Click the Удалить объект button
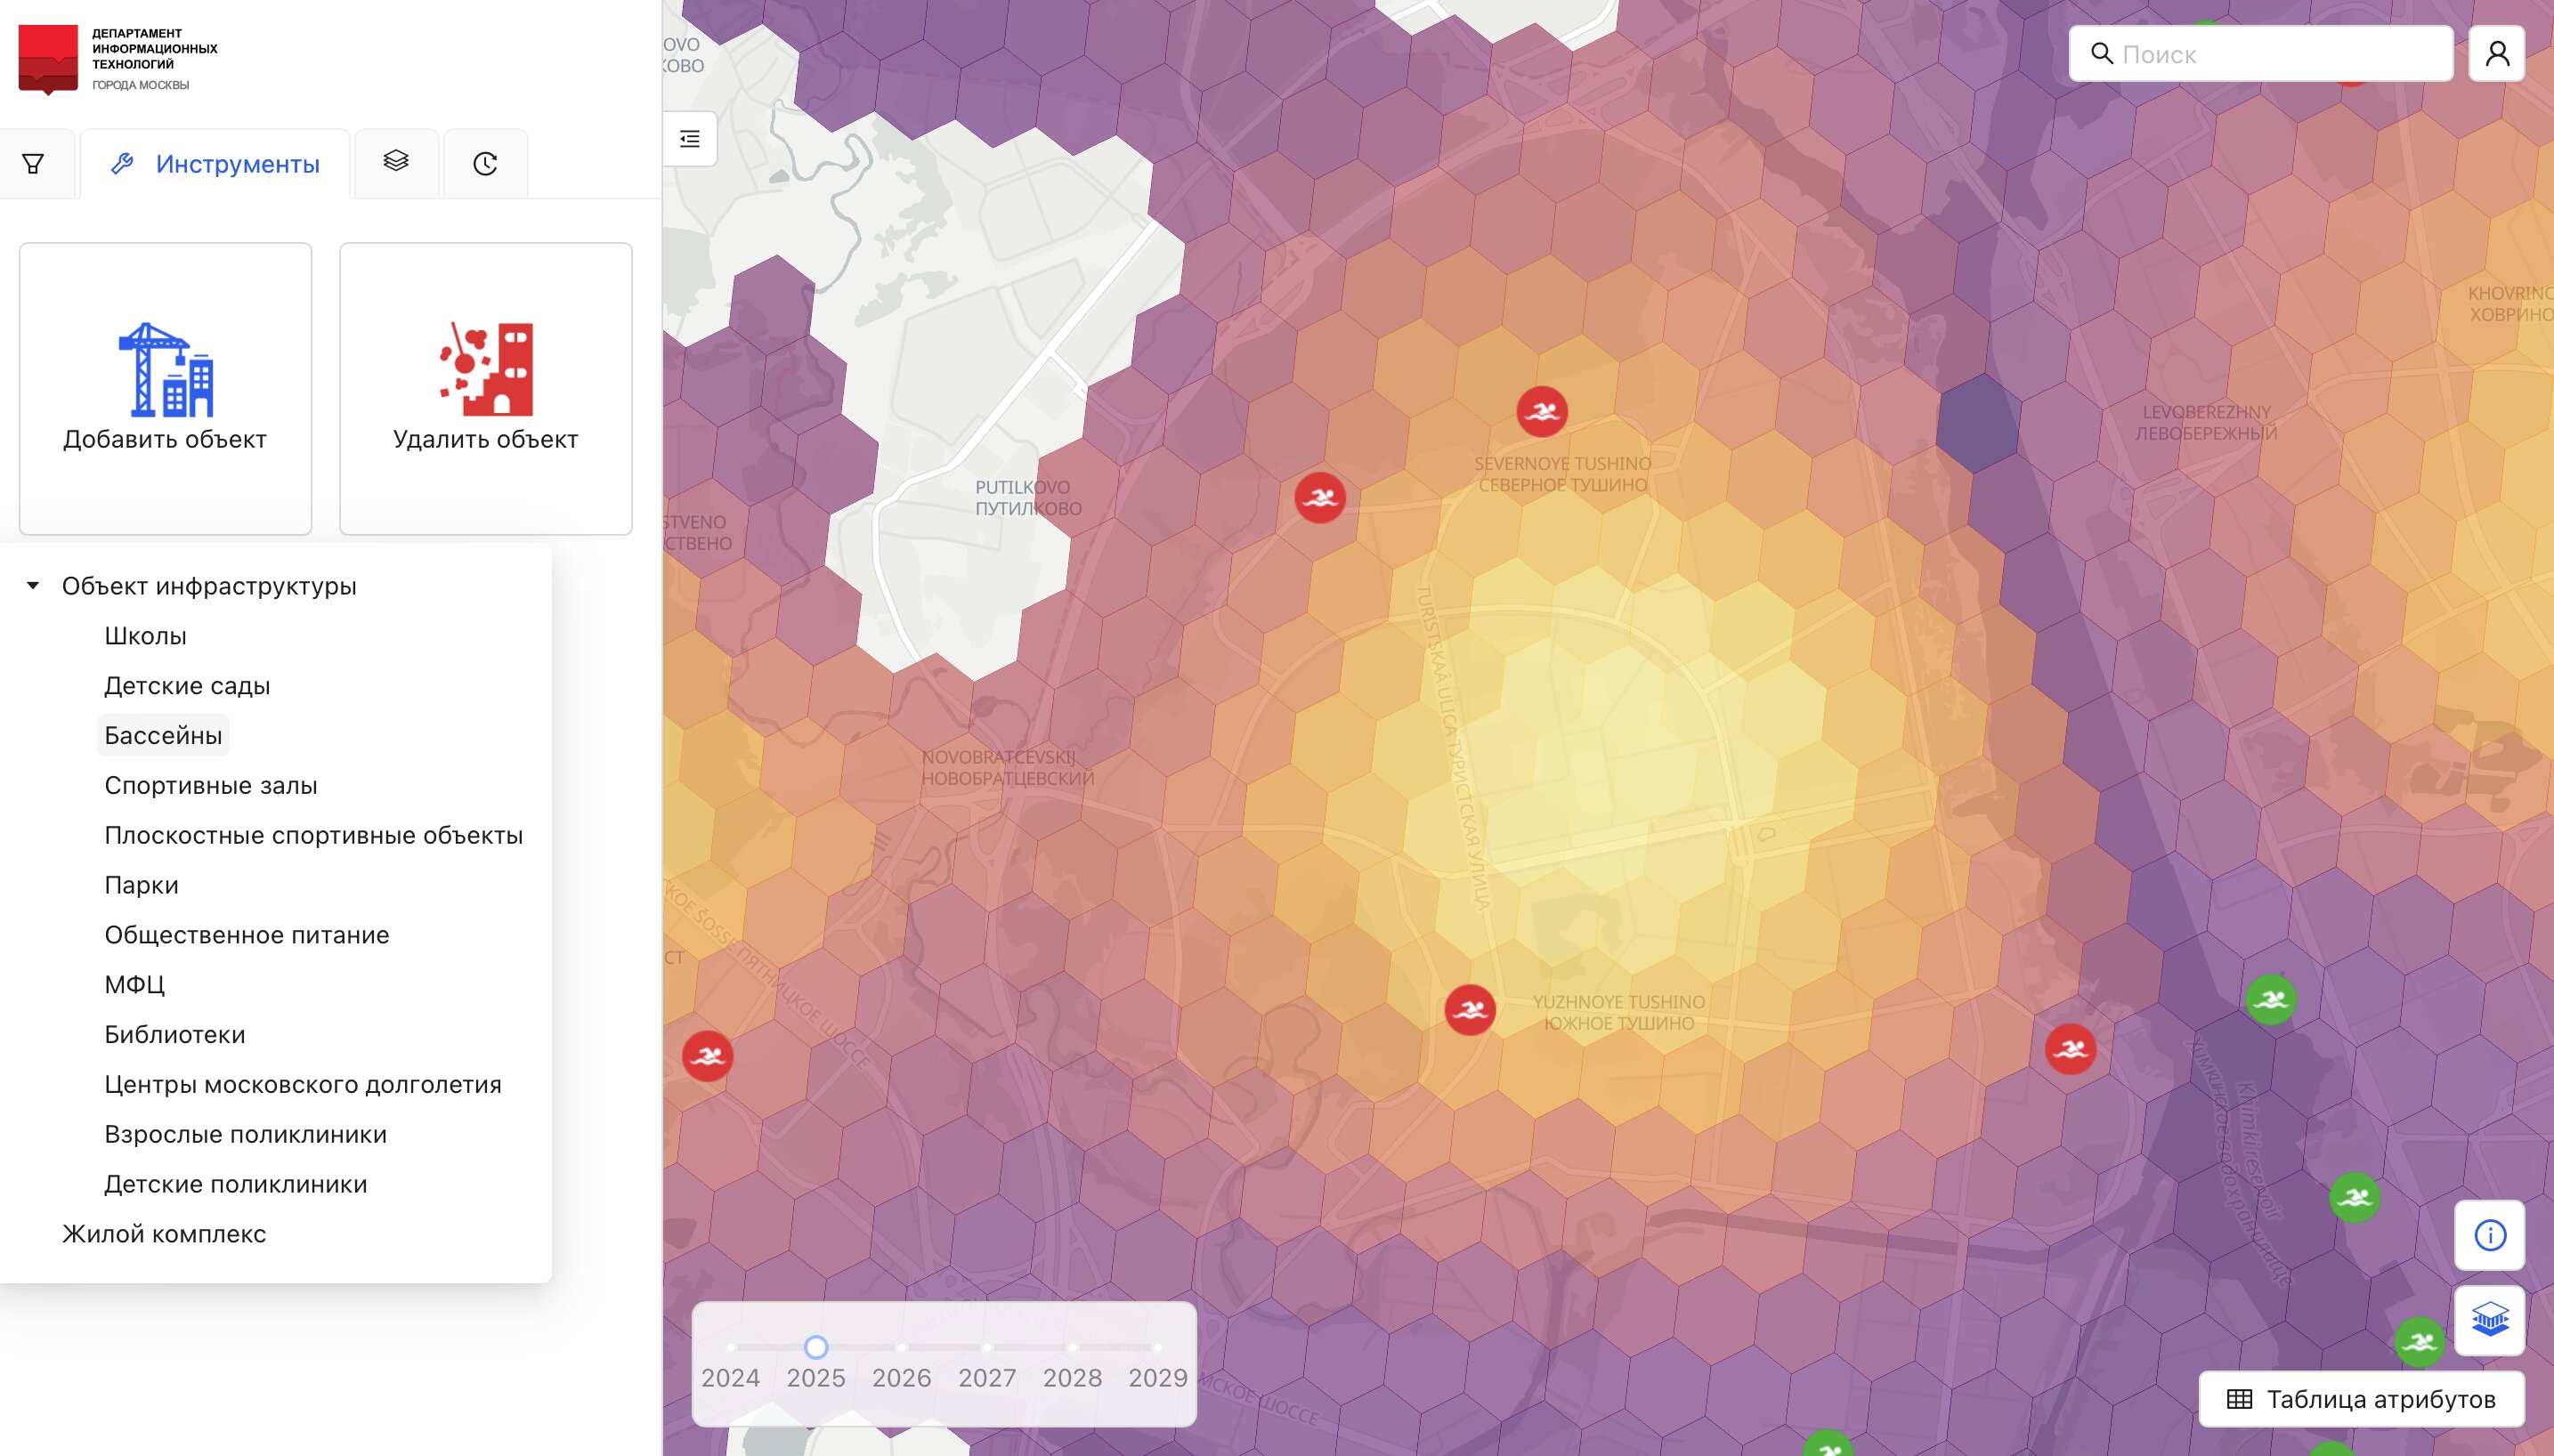2554x1456 pixels. 485,389
